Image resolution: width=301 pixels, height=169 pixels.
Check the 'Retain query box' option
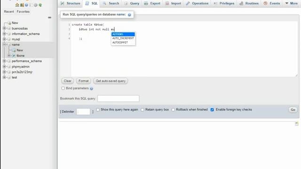(x=142, y=109)
